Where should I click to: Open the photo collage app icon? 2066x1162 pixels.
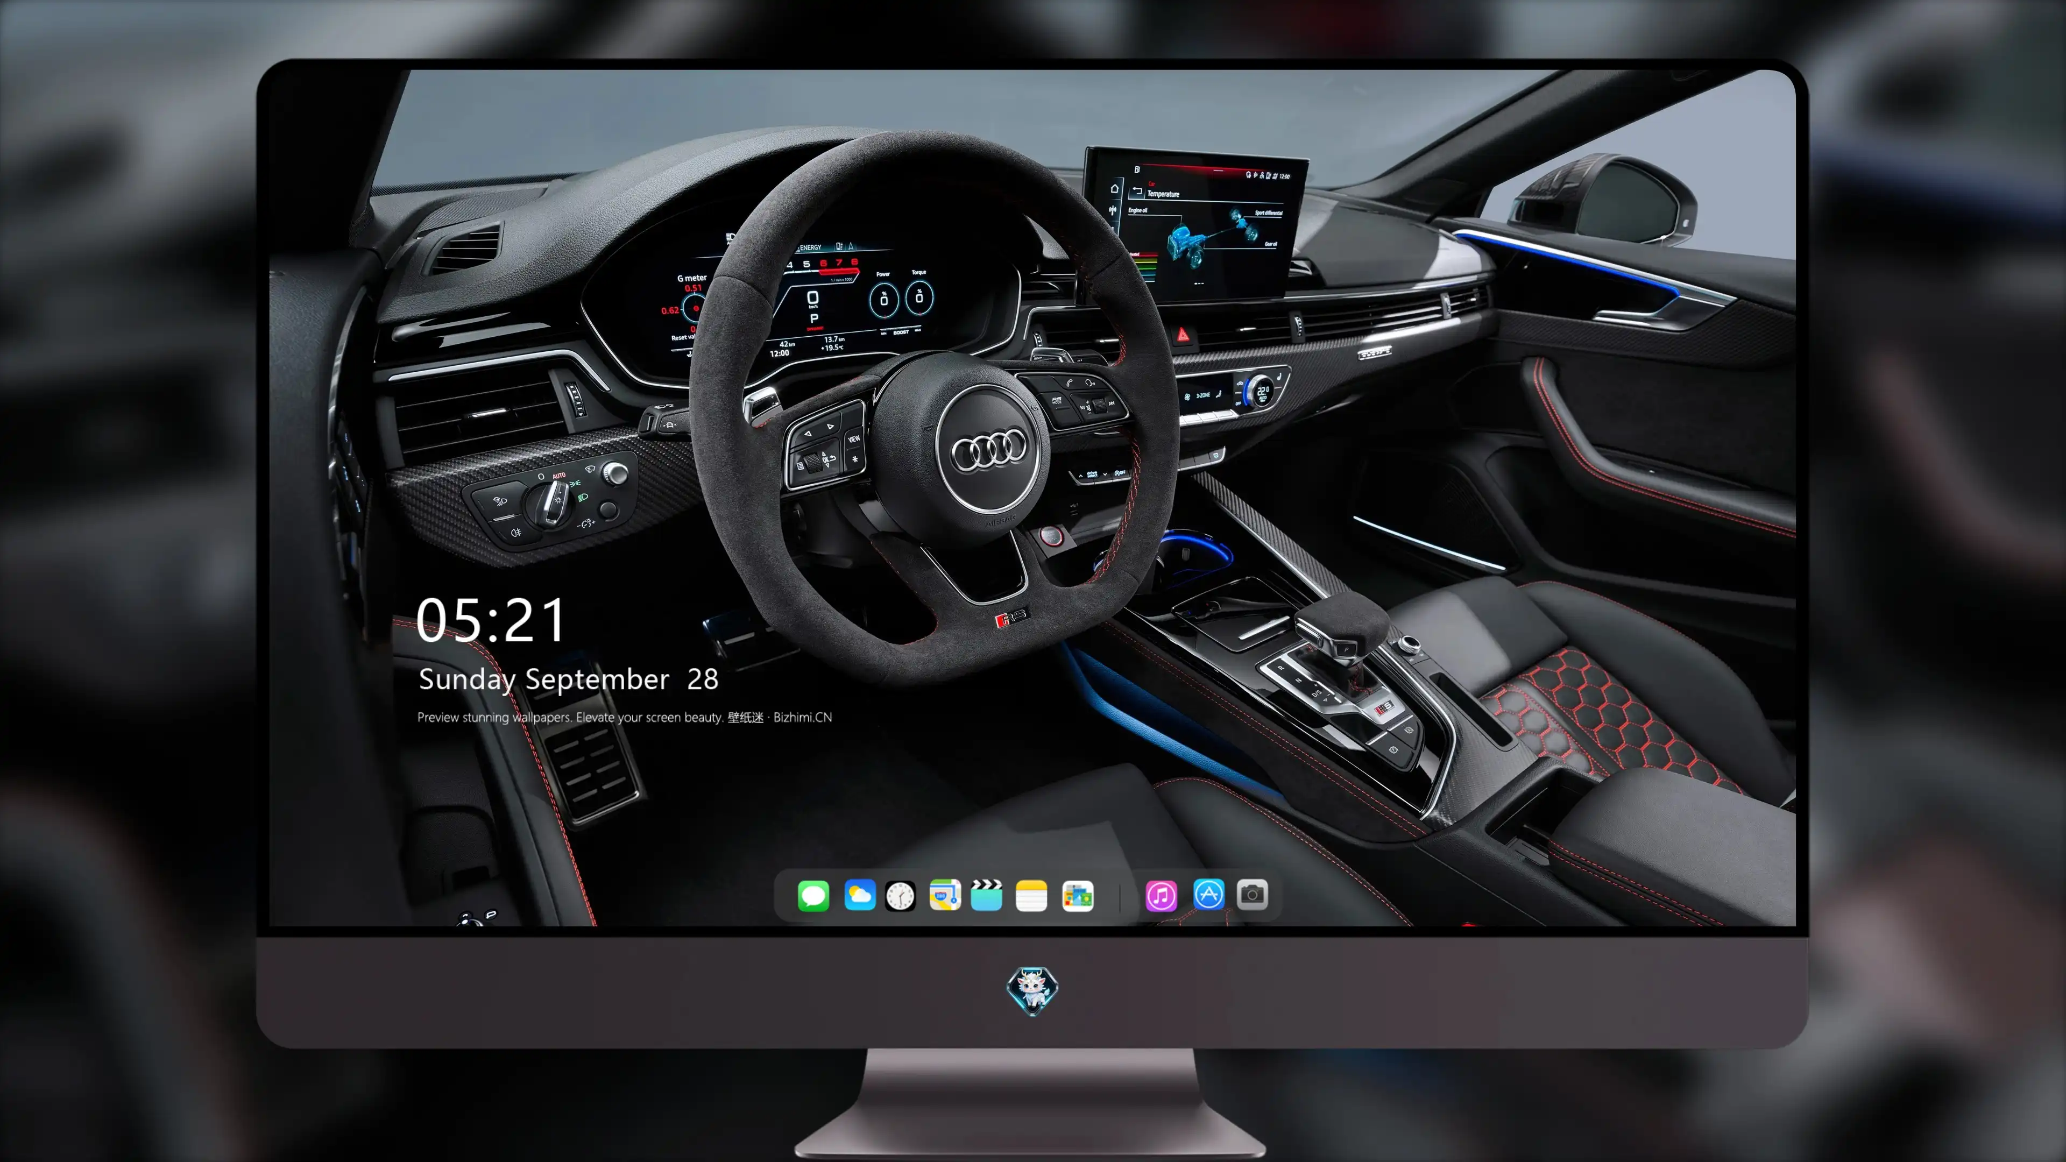(x=1077, y=896)
